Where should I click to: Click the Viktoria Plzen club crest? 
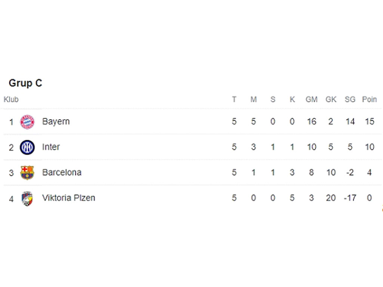27,198
